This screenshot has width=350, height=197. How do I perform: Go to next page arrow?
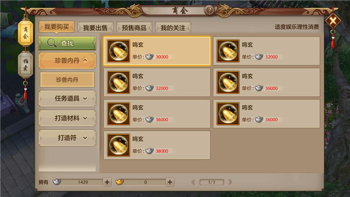(230, 182)
